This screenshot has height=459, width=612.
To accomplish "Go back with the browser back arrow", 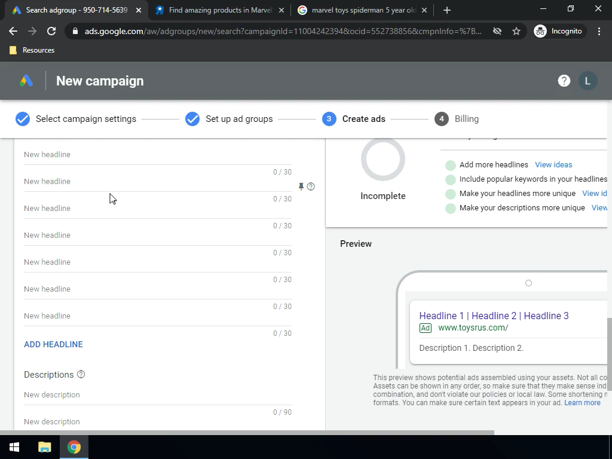I will tap(13, 31).
